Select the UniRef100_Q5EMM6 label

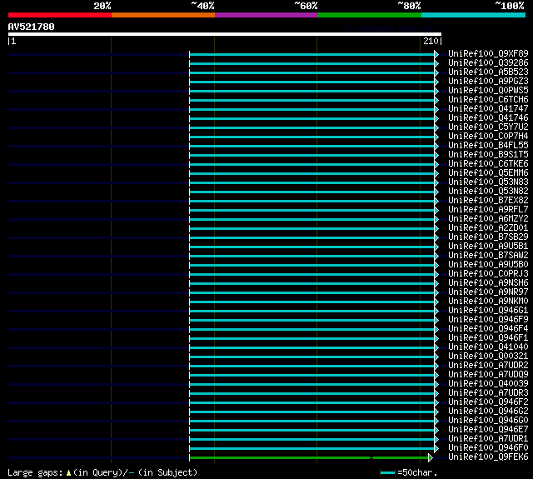tap(488, 173)
